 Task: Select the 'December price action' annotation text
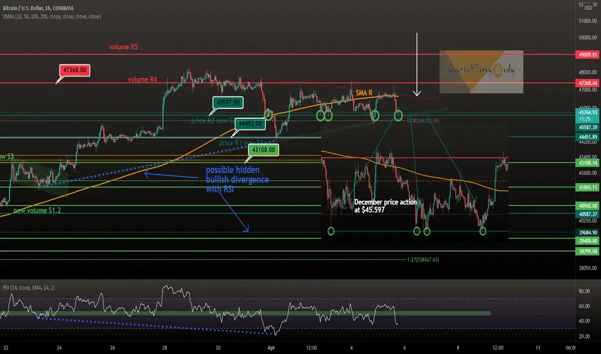(x=385, y=206)
